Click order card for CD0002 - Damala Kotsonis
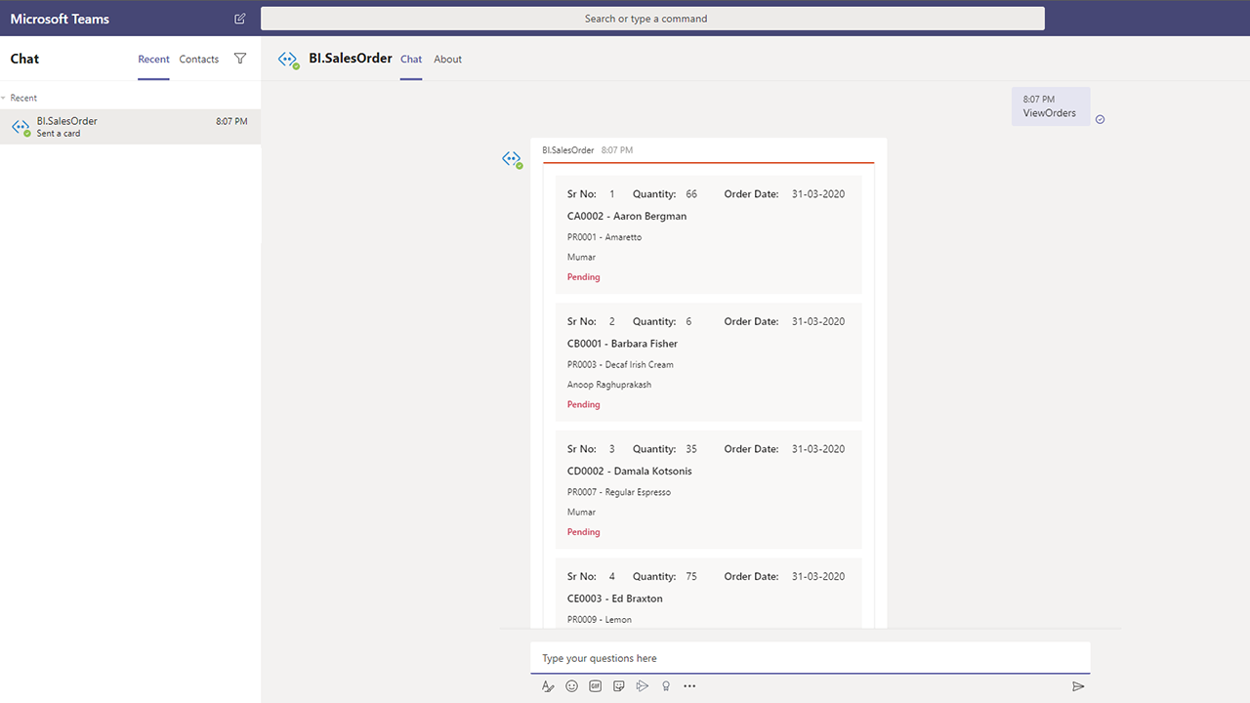The width and height of the screenshot is (1250, 703). pos(709,490)
